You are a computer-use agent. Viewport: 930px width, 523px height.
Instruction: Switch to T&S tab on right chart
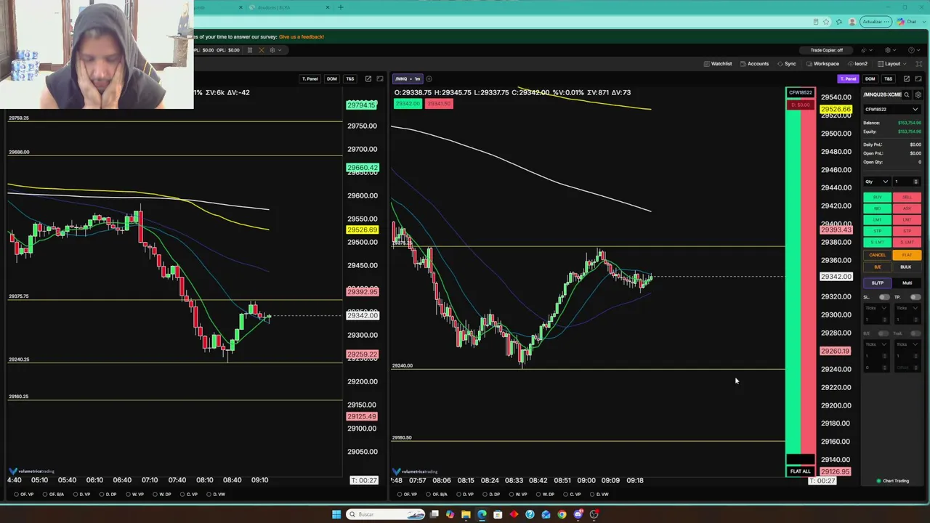point(888,78)
